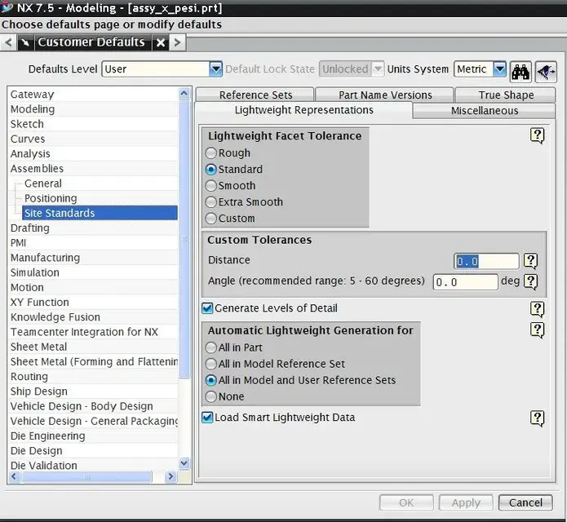Click the Manage Current Settings icon

[546, 72]
